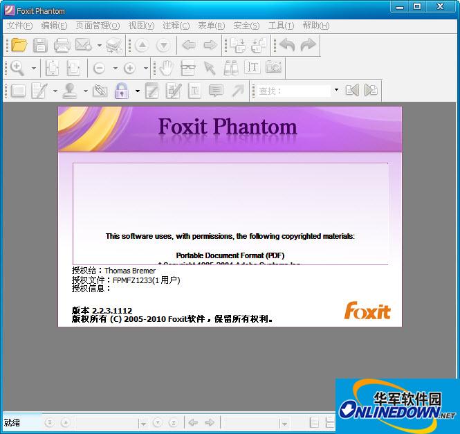Viewport: 460px width, 434px height.
Task: Select the arrow pointer Select tool
Action: point(210,68)
